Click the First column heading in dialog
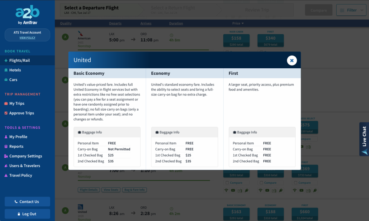Image resolution: width=369 pixels, height=221 pixels. click(x=233, y=73)
